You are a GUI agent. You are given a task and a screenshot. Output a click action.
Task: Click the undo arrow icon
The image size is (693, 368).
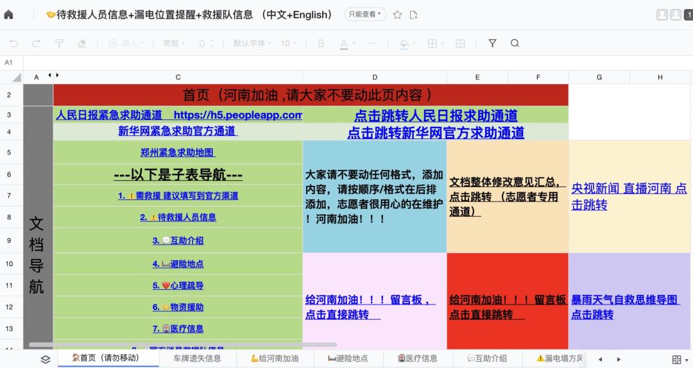coord(14,43)
